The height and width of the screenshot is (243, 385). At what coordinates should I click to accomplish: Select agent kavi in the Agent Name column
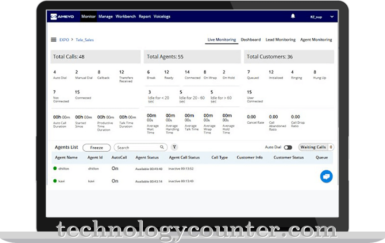pos(61,181)
